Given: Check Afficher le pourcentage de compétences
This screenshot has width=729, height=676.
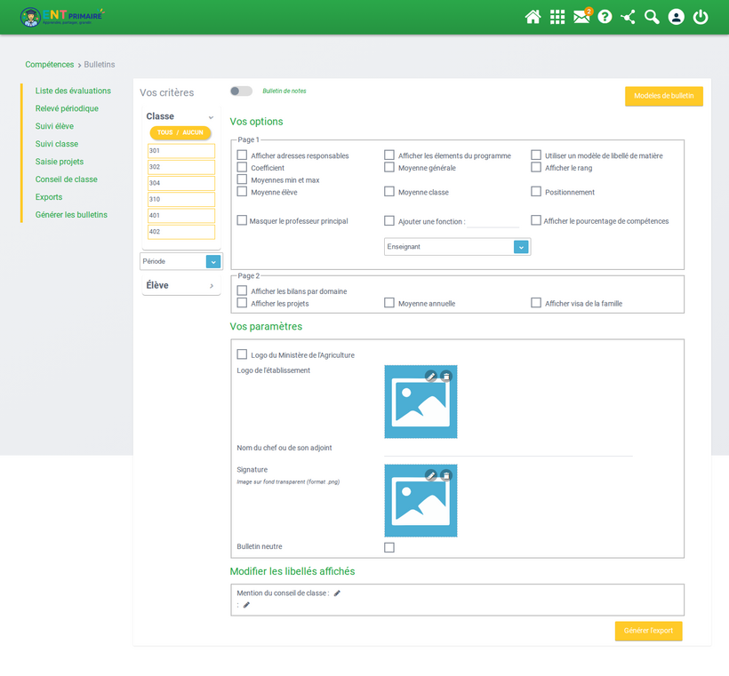Looking at the screenshot, I should [536, 220].
